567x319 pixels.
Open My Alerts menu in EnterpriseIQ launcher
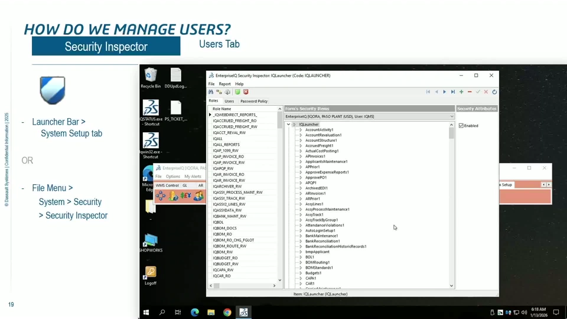(x=193, y=177)
